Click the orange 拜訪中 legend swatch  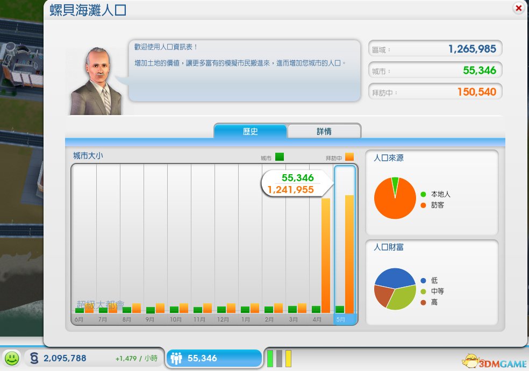(x=349, y=157)
